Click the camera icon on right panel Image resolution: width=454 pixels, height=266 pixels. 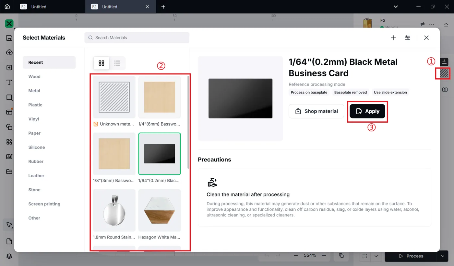(445, 89)
